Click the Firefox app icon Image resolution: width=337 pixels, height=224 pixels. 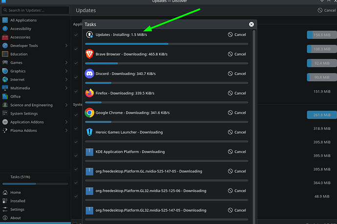click(90, 93)
